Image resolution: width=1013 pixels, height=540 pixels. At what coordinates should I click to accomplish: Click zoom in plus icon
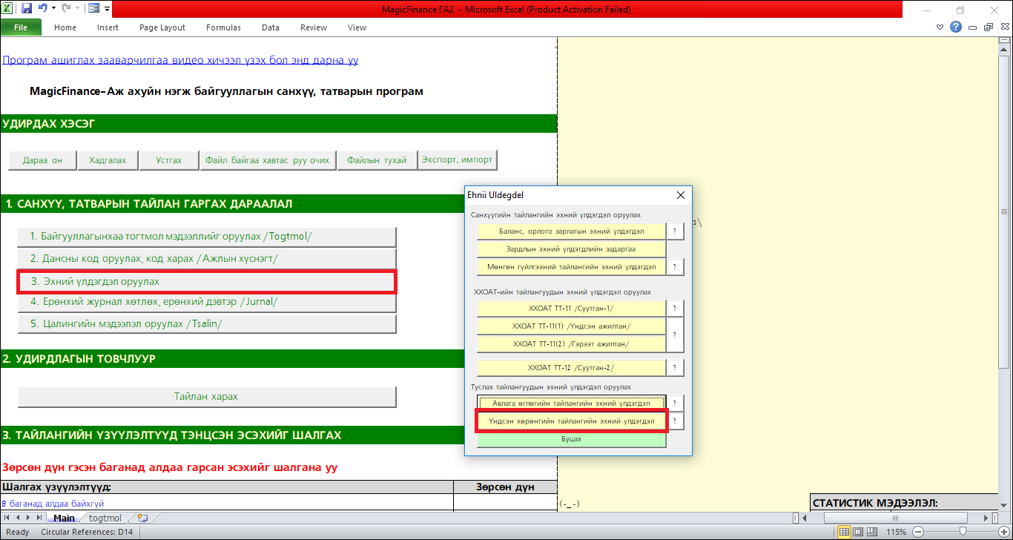(x=1005, y=532)
